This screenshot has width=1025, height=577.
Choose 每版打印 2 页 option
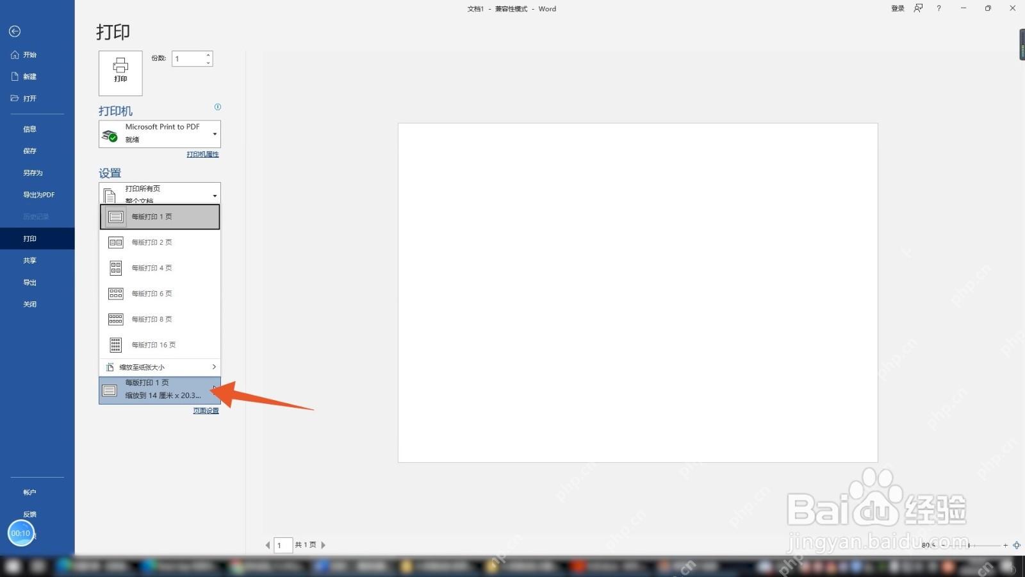[x=160, y=242]
